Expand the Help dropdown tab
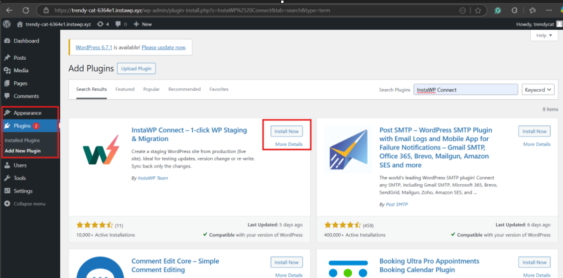The width and height of the screenshot is (563, 278). coord(544,35)
